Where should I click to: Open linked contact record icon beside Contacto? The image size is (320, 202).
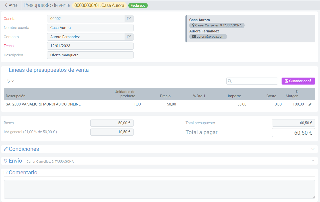tap(129, 37)
